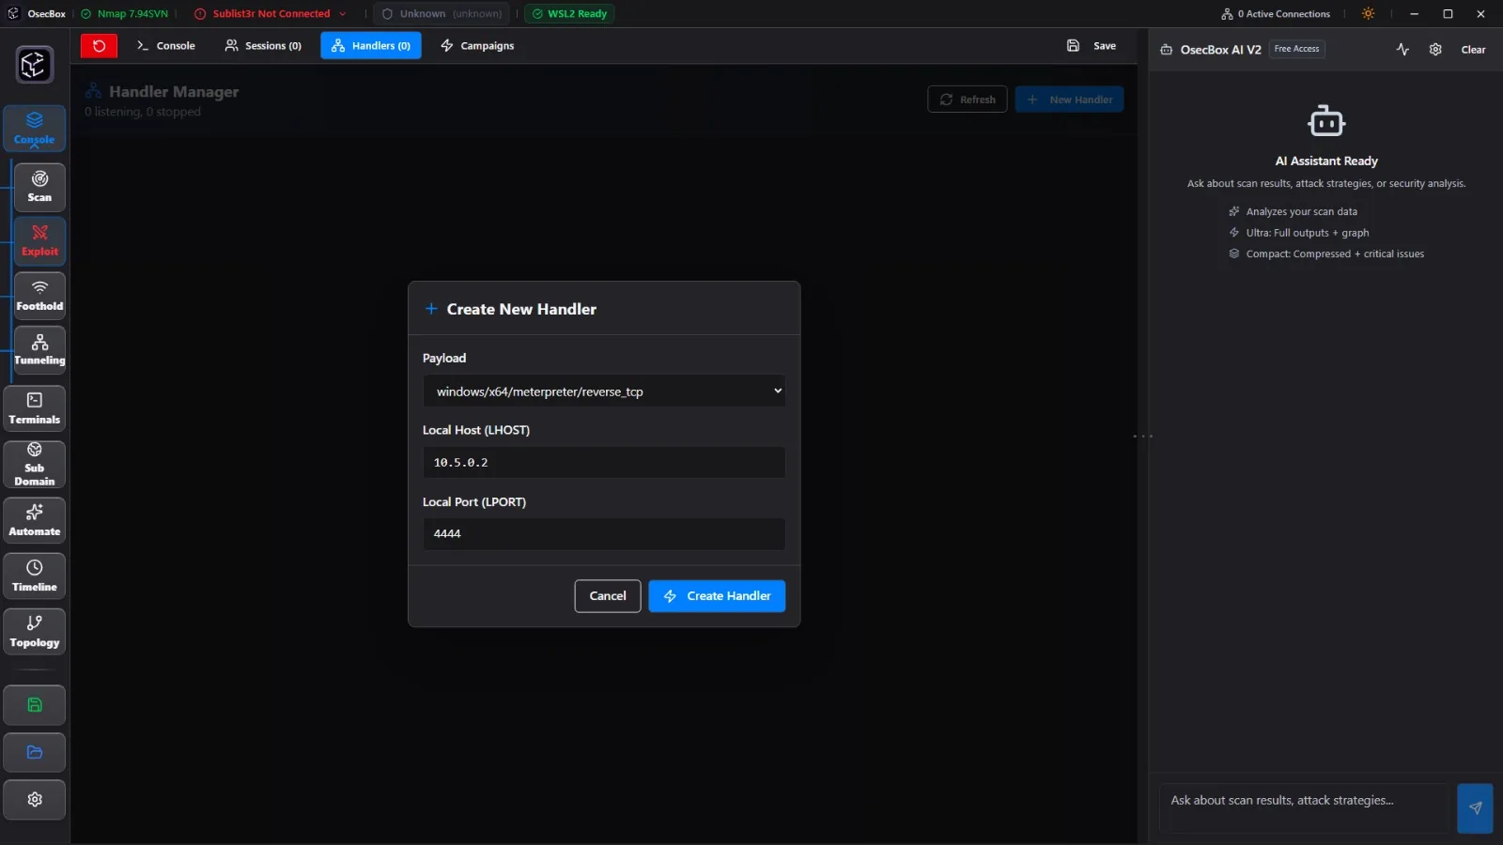Click the "Analyzes your scan data" line
The width and height of the screenshot is (1503, 845).
[x=1301, y=212]
